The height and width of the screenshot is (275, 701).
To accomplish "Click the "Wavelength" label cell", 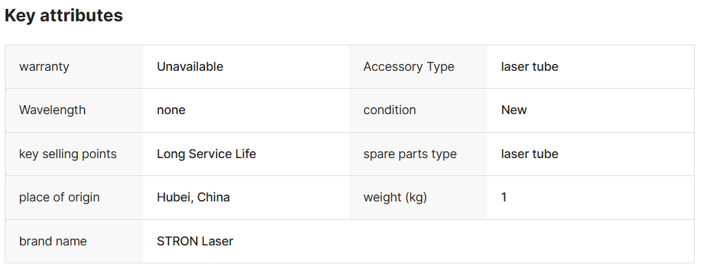I will (52, 110).
